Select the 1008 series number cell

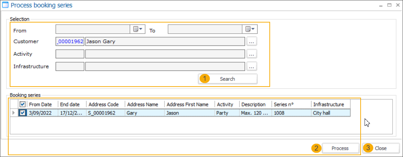coord(291,113)
